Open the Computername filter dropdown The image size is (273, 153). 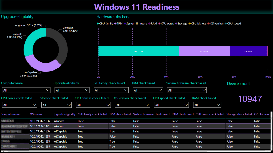pyautogui.click(x=26, y=90)
